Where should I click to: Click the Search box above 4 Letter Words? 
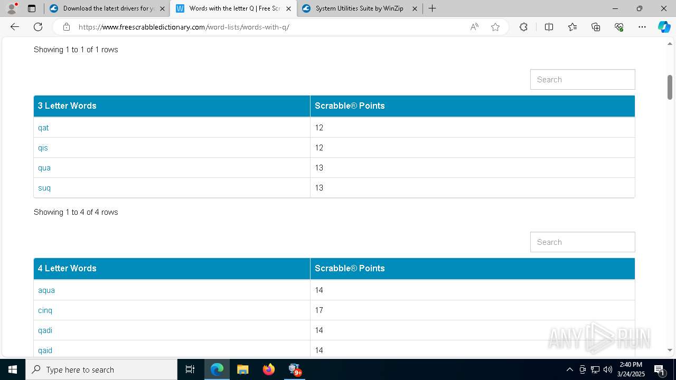(583, 242)
